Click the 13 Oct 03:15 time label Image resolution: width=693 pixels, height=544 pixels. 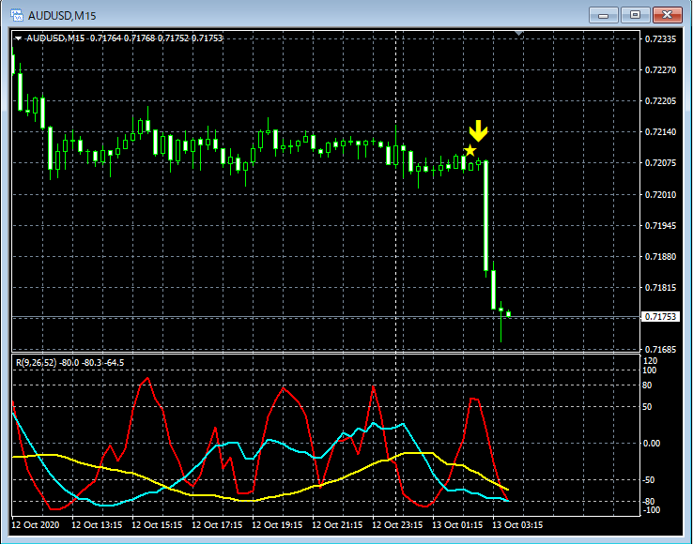517,525
